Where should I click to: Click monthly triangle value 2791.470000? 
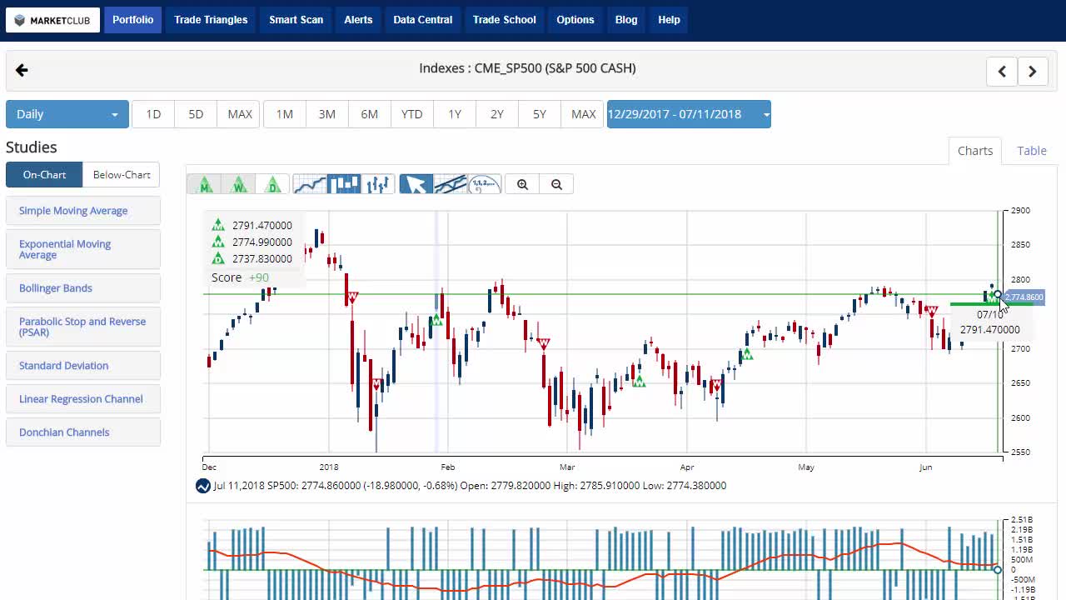(262, 226)
